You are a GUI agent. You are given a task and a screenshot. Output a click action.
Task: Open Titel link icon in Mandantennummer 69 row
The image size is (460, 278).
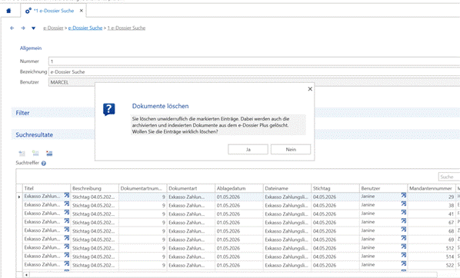(x=67, y=238)
